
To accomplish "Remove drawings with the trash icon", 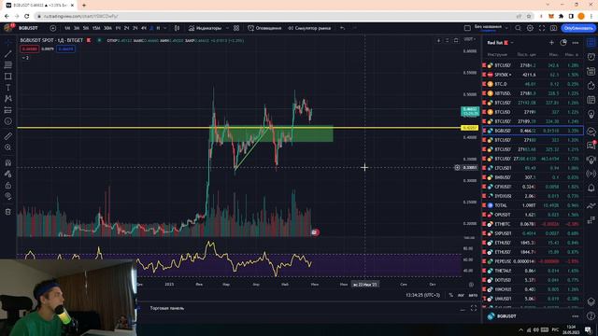I will click(x=8, y=212).
